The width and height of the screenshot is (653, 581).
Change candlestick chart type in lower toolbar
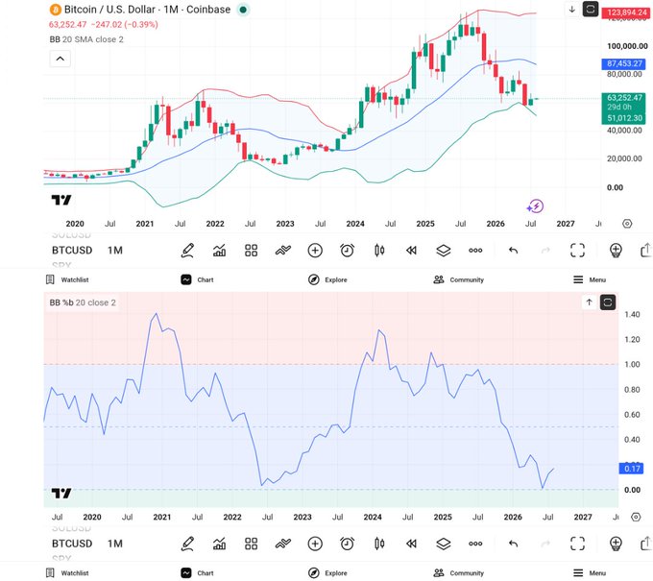[x=379, y=544]
